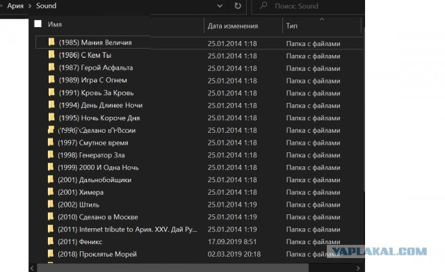Viewport: 445px width, 272px height.
Task: Select the Internet tribute to Ария. XXV folder name
Action: 127,230
